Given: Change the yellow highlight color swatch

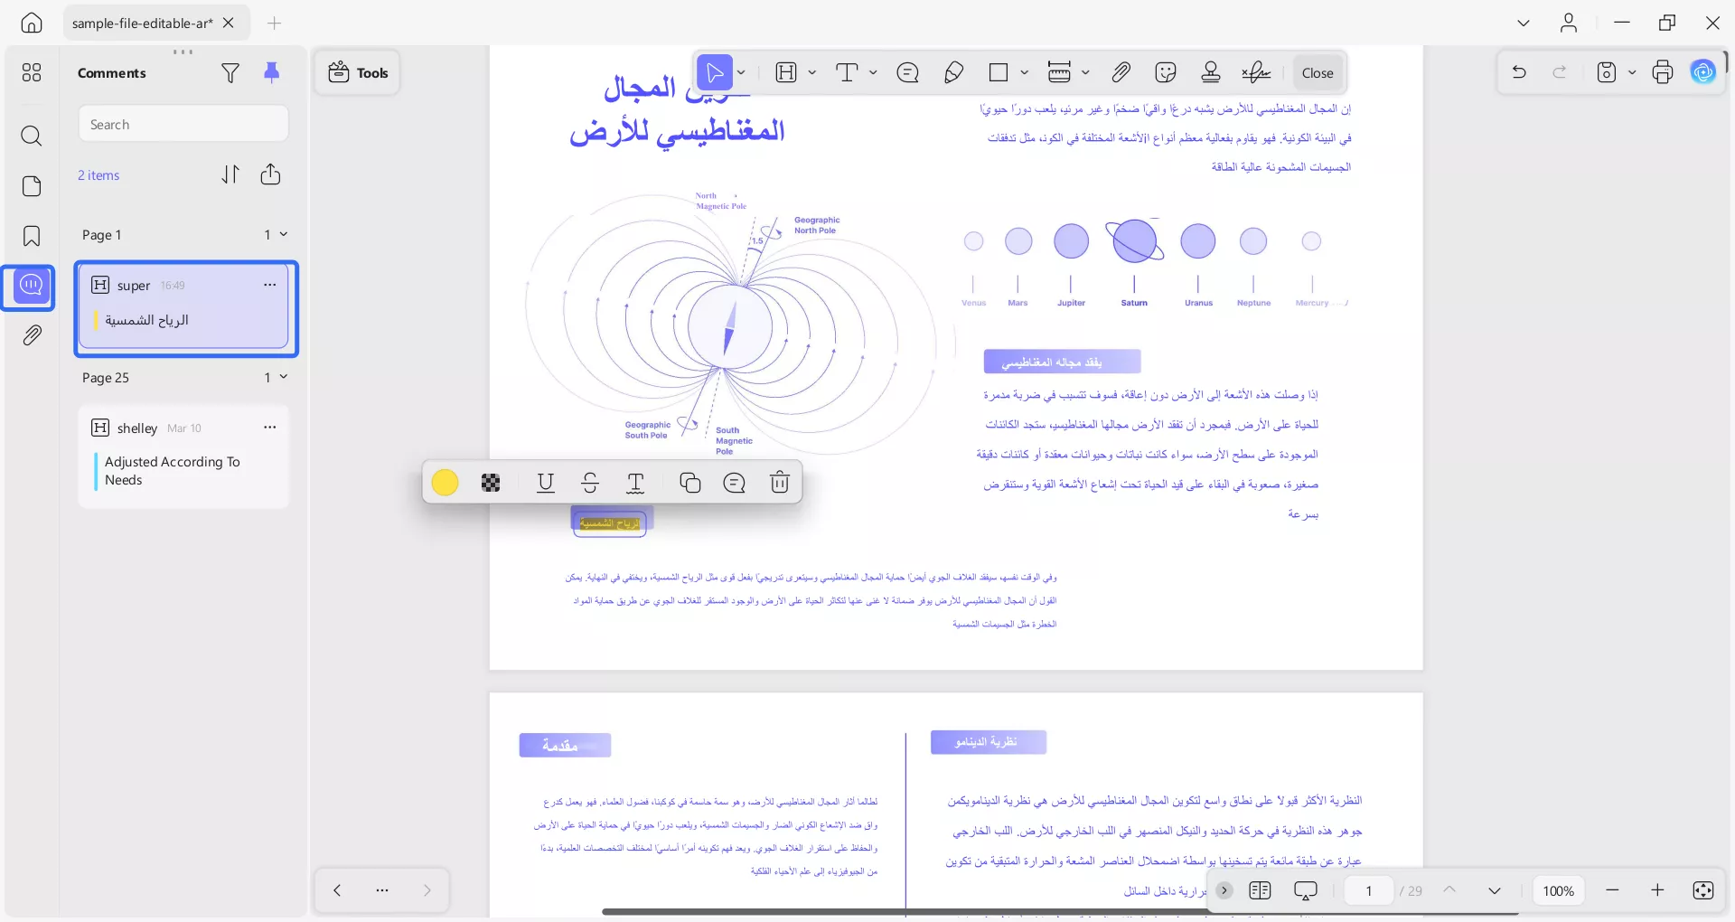Looking at the screenshot, I should (x=444, y=483).
